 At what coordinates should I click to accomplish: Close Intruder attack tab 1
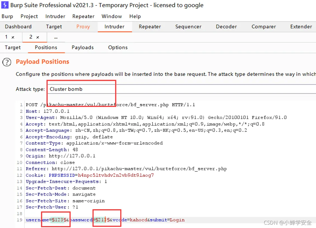click(13, 37)
